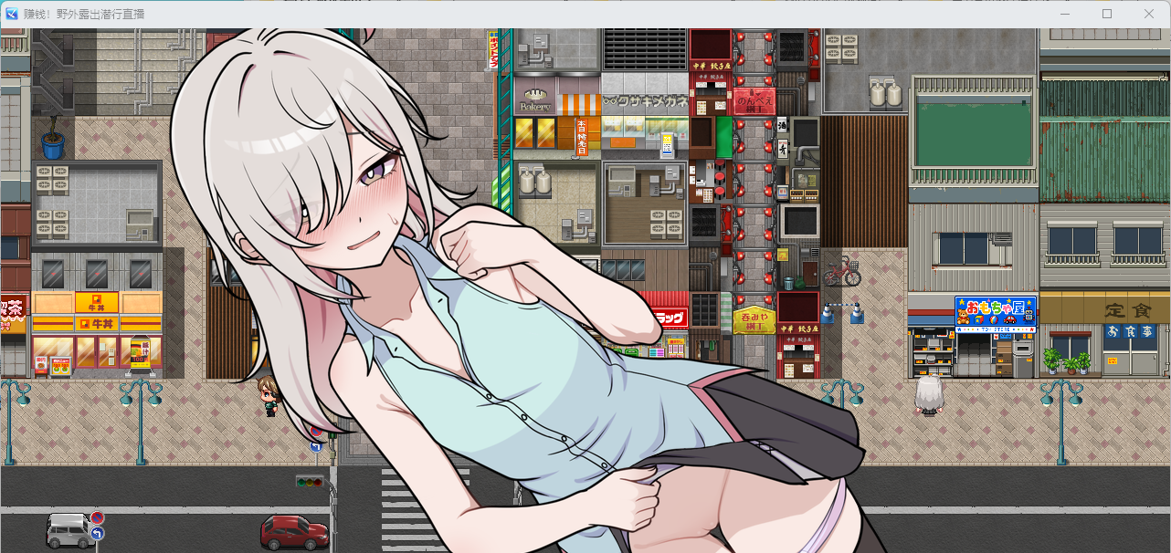The height and width of the screenshot is (553, 1171).
Task: Minimize the game window
Action: [x=1065, y=14]
